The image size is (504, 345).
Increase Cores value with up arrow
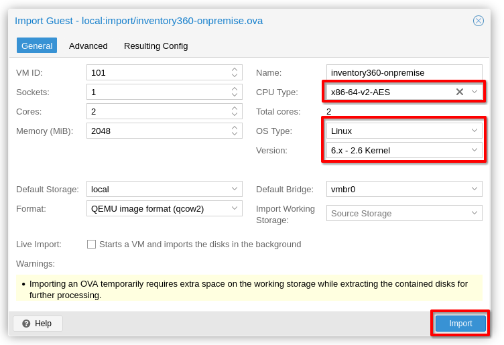[235, 109]
